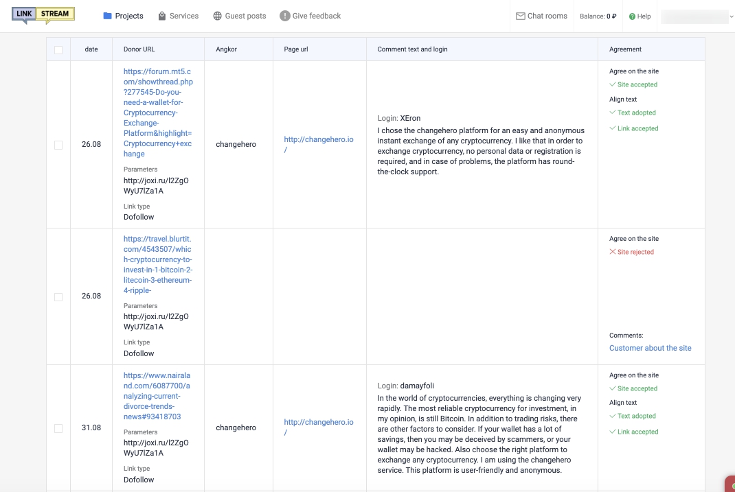
Task: Click the Projects folder icon
Action: pyautogui.click(x=107, y=16)
